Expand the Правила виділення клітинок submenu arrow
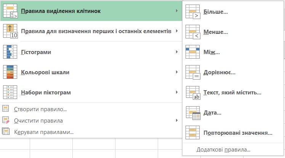 (177, 11)
